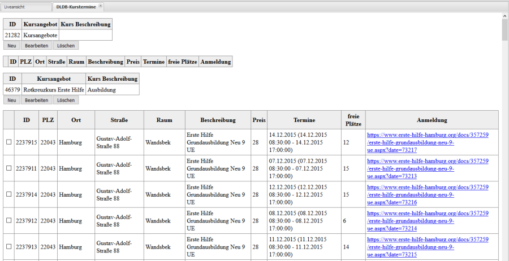Tick the checkbox for row 2237911

[8, 168]
